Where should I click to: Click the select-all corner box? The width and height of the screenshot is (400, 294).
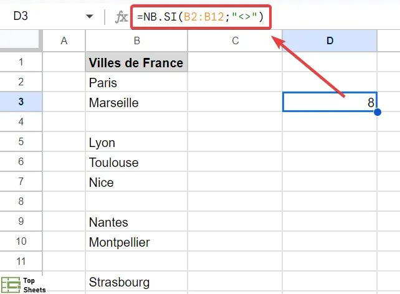(21, 41)
